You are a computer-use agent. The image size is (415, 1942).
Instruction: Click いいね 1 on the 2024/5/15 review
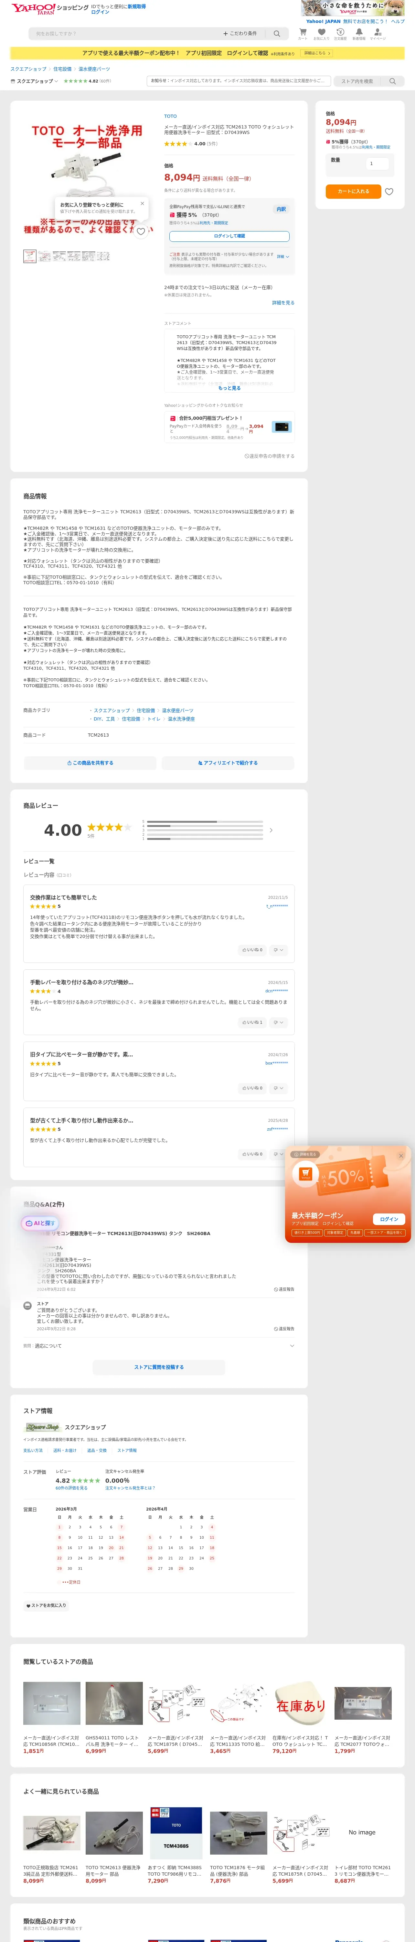tap(253, 1022)
